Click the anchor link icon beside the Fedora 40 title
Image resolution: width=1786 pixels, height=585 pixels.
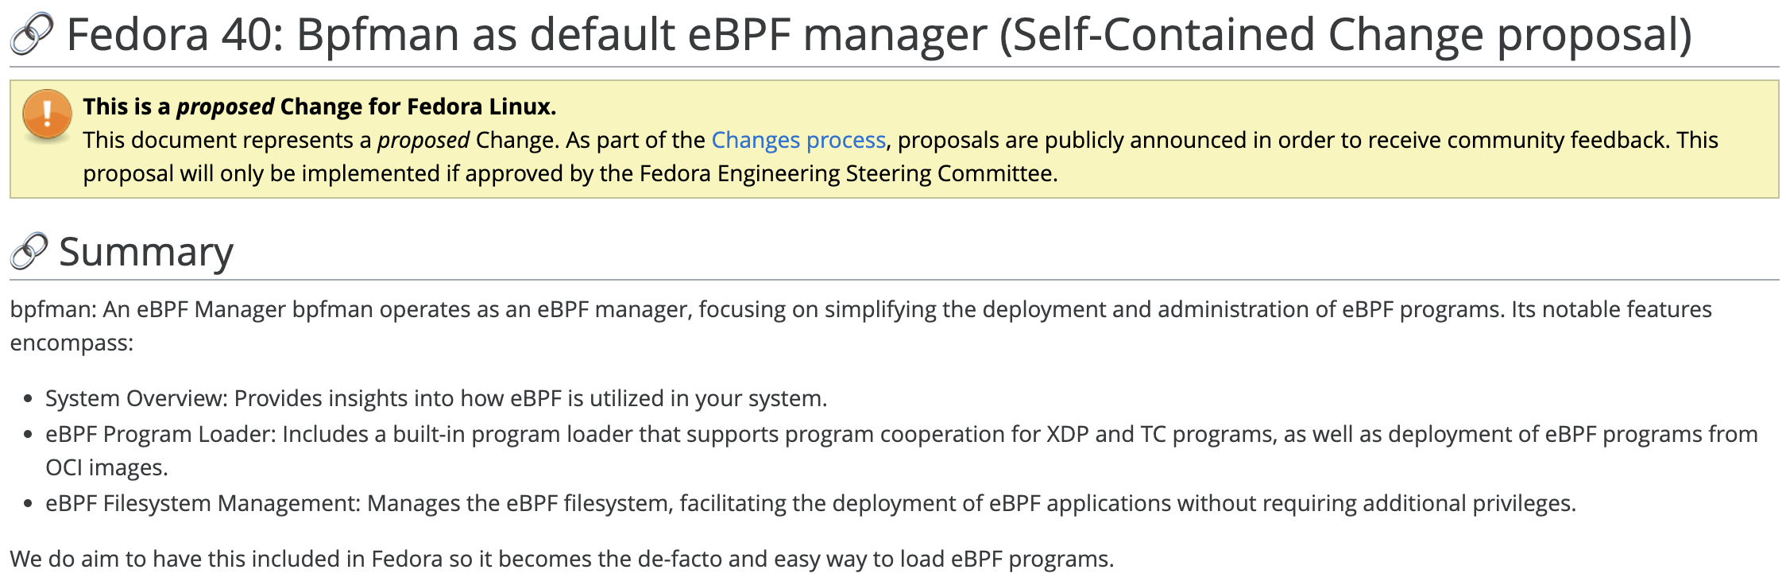coord(32,35)
